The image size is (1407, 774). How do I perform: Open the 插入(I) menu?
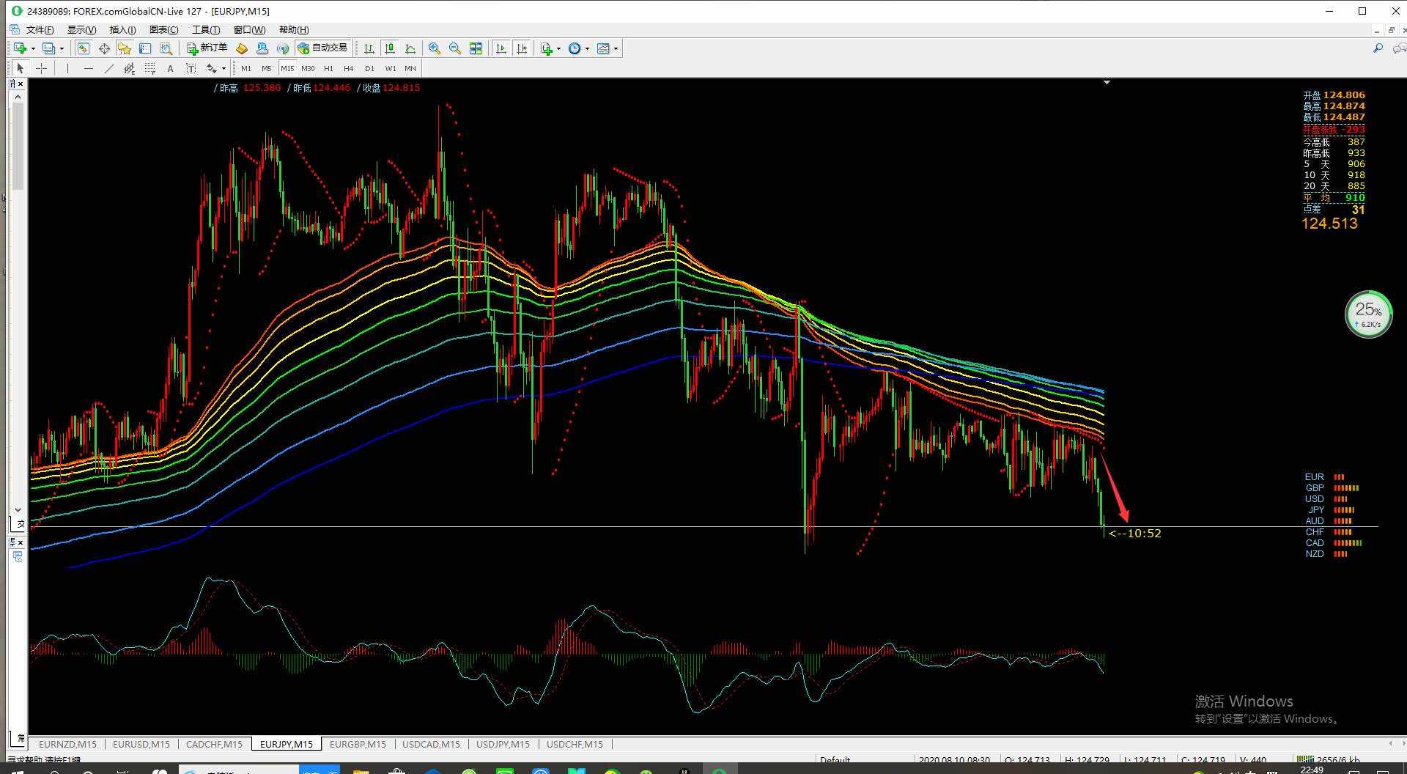[x=122, y=30]
